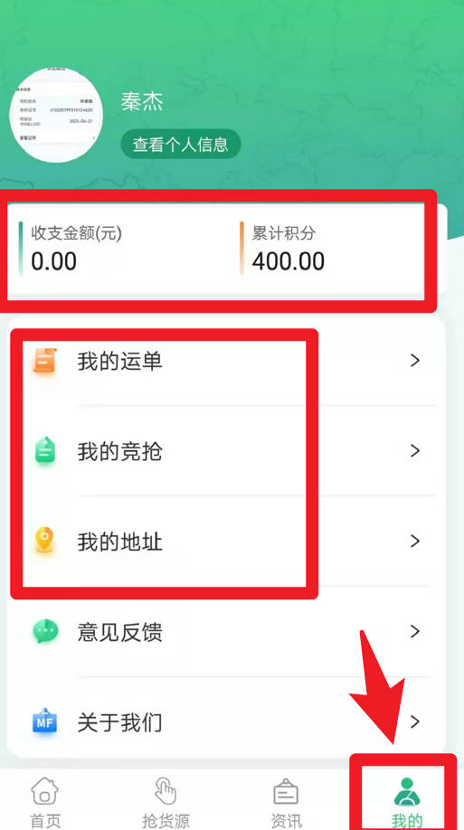Tap the blue MF 关于我们 icon
This screenshot has height=830, width=464.
coord(45,722)
